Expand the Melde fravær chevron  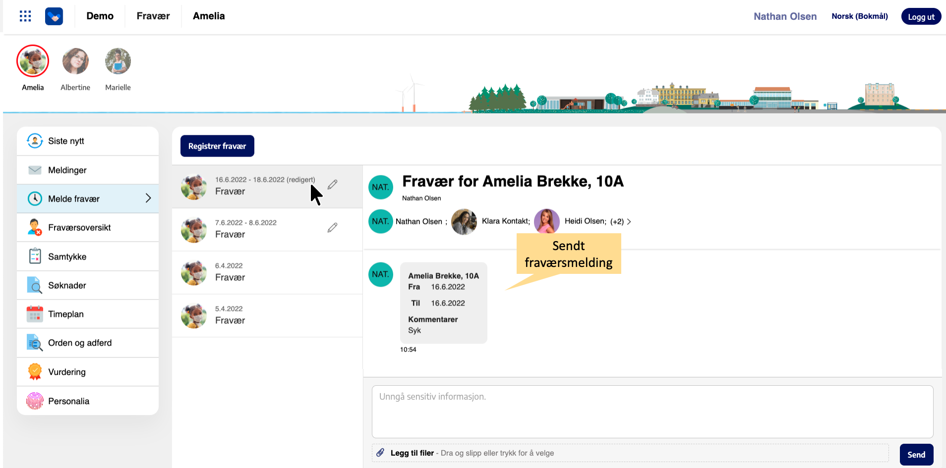tap(148, 199)
